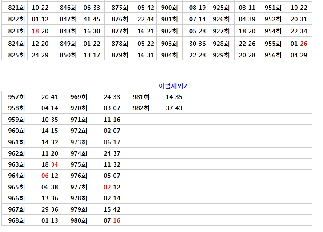The width and height of the screenshot is (323, 232).
Task: Click the blue 이월제외2 heading
Action: pos(173,86)
